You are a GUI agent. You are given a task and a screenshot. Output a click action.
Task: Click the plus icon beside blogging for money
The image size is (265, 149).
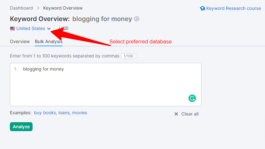point(137,19)
